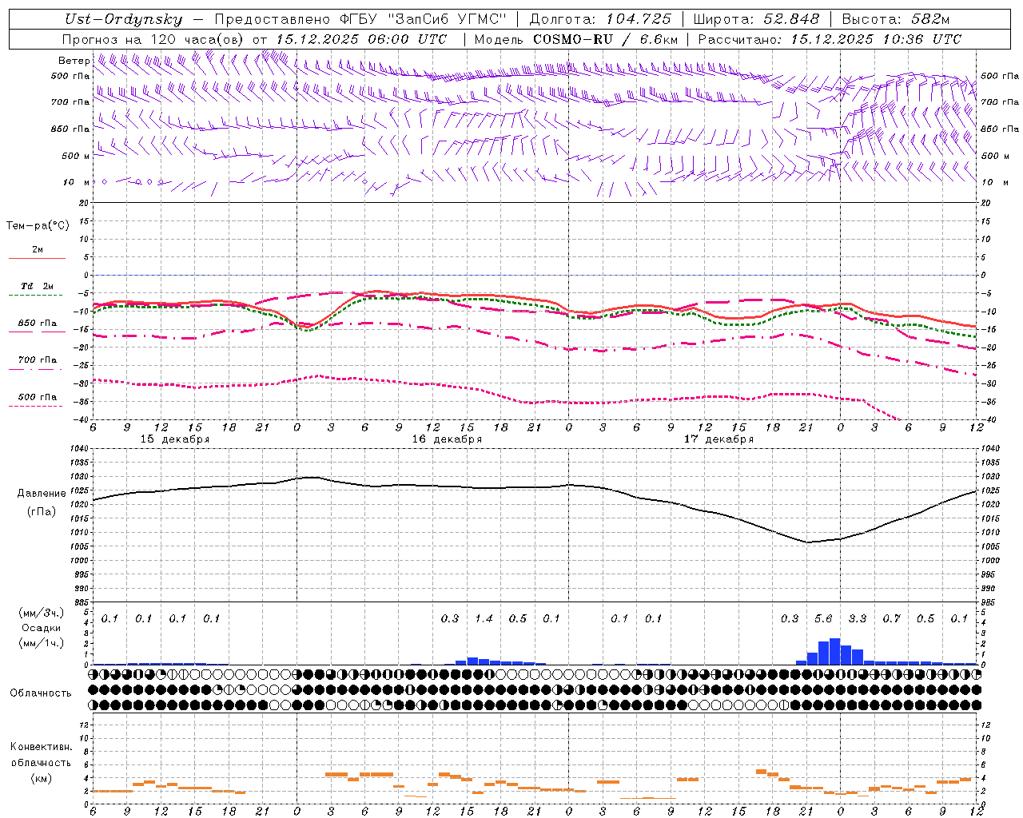The width and height of the screenshot is (1023, 818).
Task: Click the 'Высота: 582м' header field
Action: point(896,19)
